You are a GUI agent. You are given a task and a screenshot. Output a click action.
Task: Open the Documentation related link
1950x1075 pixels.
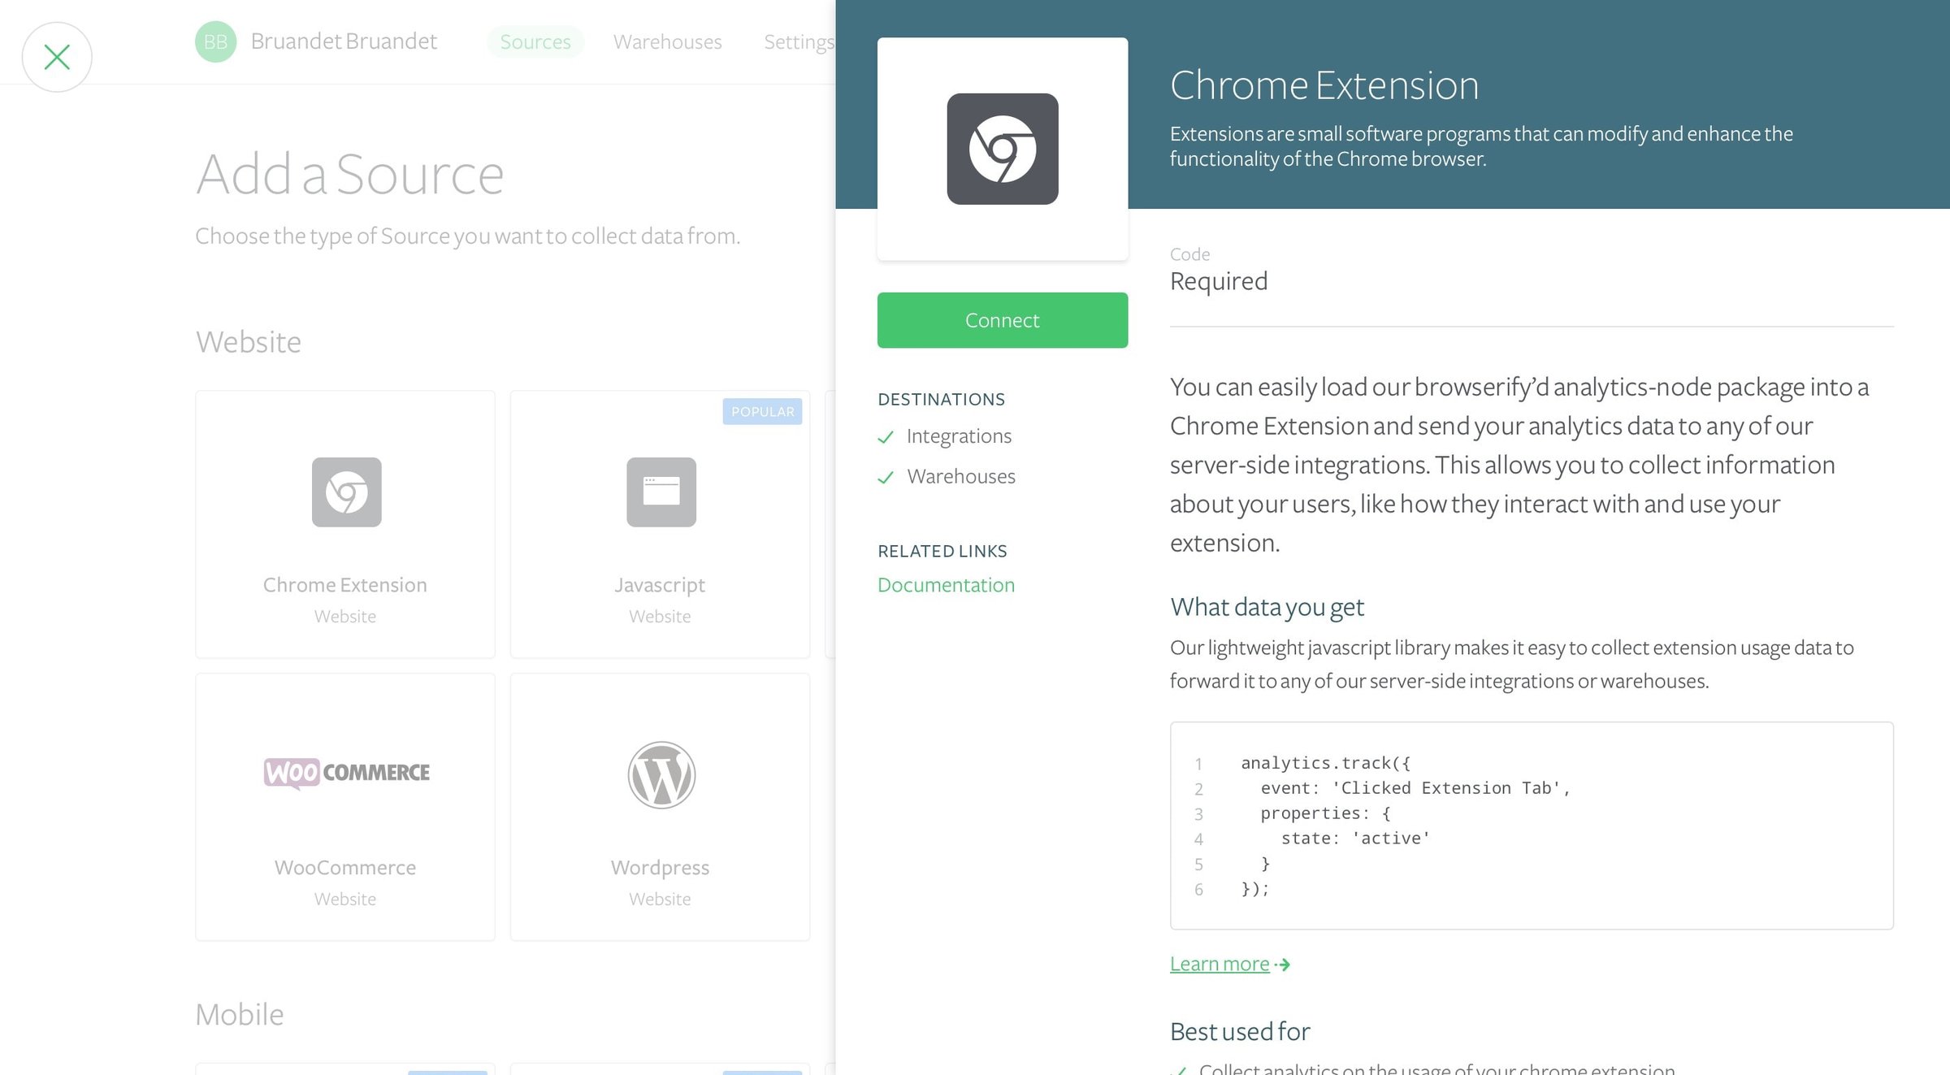coord(946,585)
